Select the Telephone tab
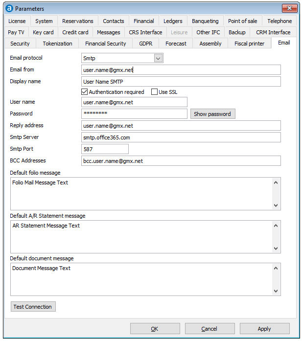Image resolution: width=302 pixels, height=341 pixels. (279, 21)
